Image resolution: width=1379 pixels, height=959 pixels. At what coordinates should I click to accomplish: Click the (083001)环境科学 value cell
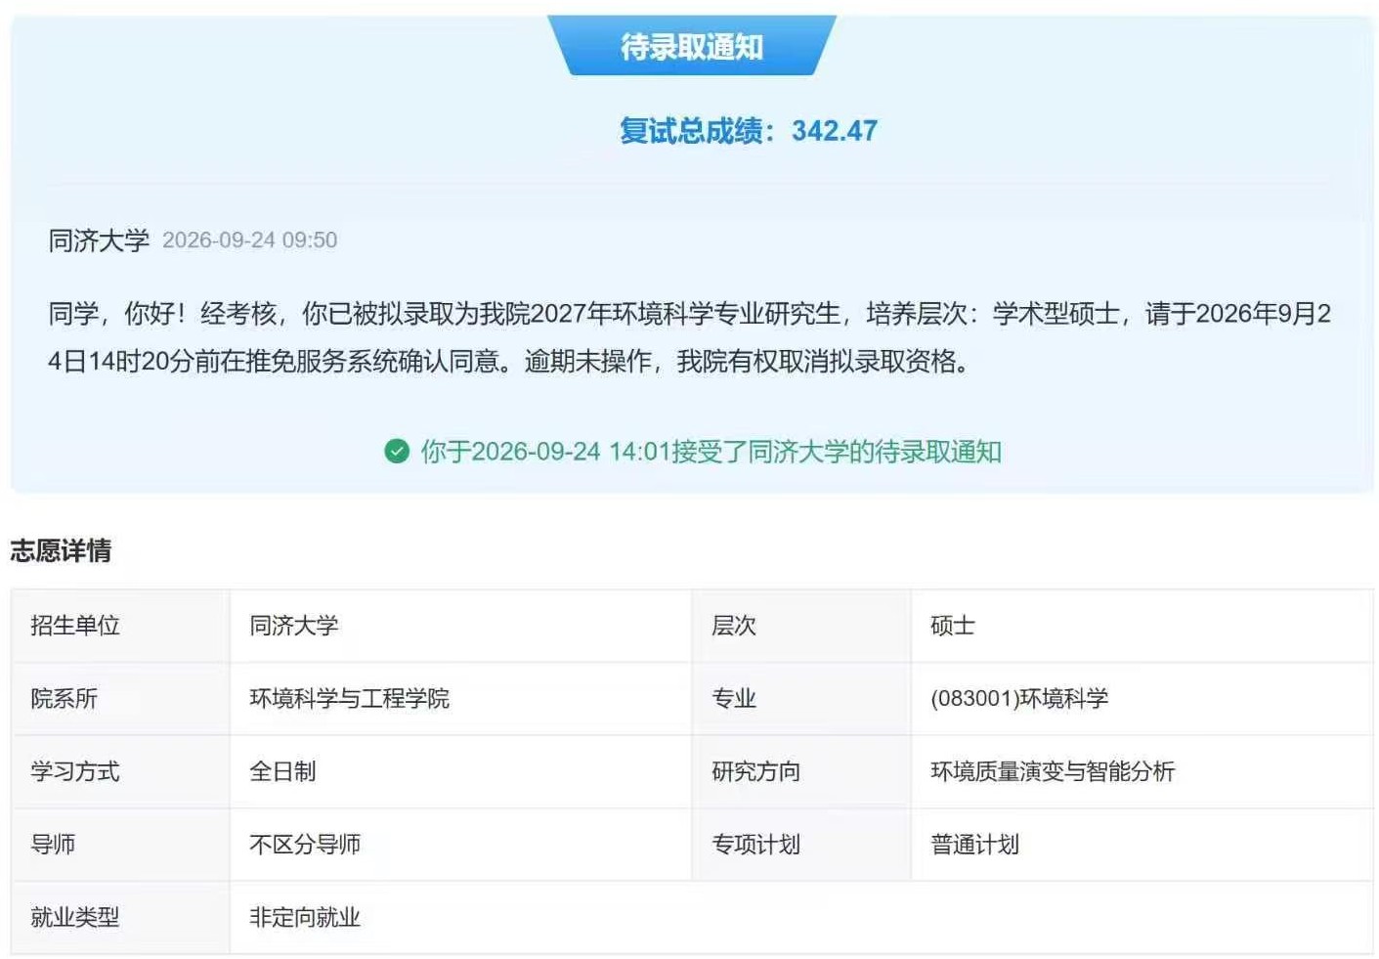coord(1142,699)
